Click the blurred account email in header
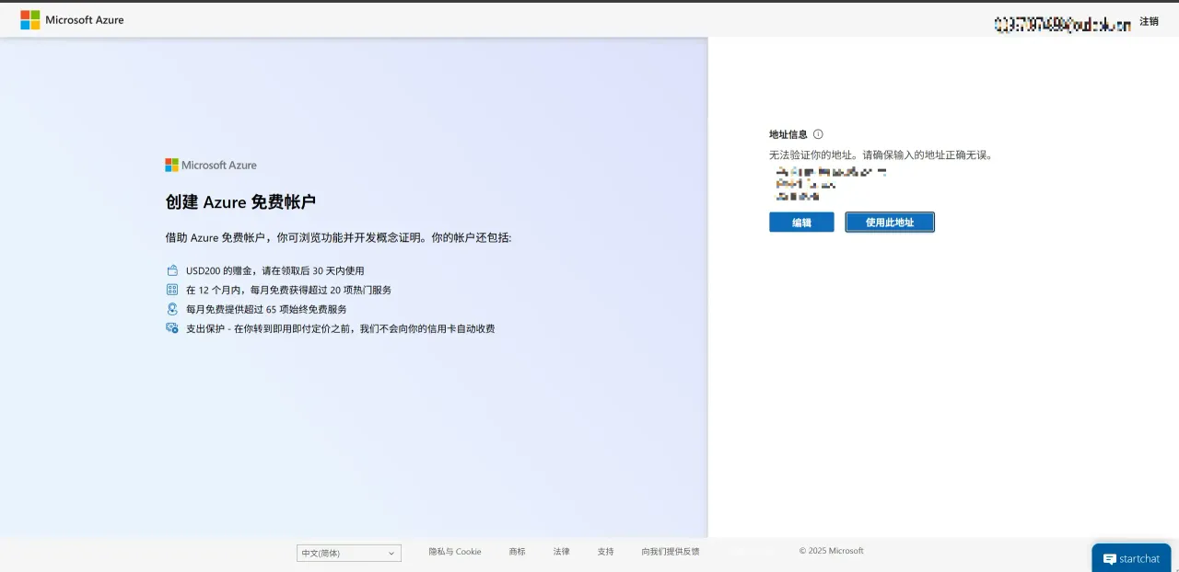This screenshot has height=572, width=1179. tap(1062, 25)
